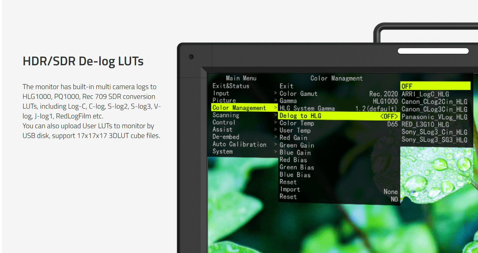This screenshot has width=478, height=253.
Task: Click the None import value
Action: click(x=391, y=192)
